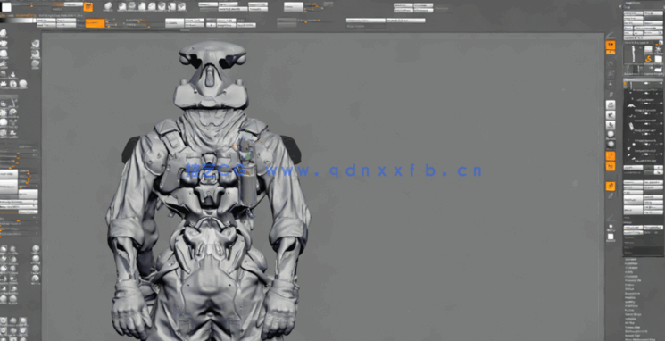665x341 pixels.
Task: Select the star-shaped PolyMesh tool icon
Action: 658,50
